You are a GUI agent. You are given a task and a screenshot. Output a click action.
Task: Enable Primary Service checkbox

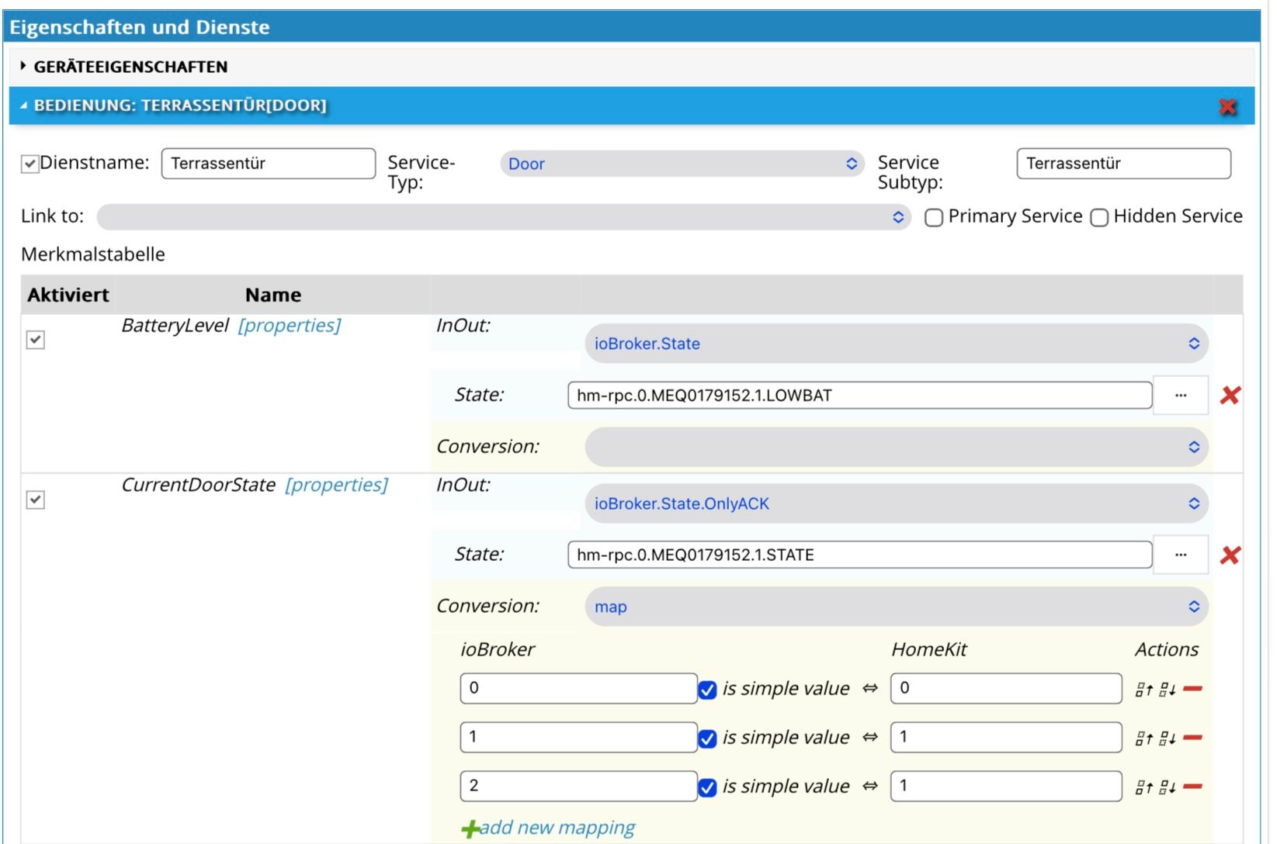[934, 218]
